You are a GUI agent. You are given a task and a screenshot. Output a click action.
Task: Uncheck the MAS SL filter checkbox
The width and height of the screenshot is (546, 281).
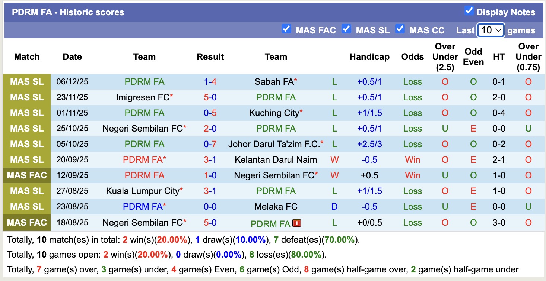346,29
